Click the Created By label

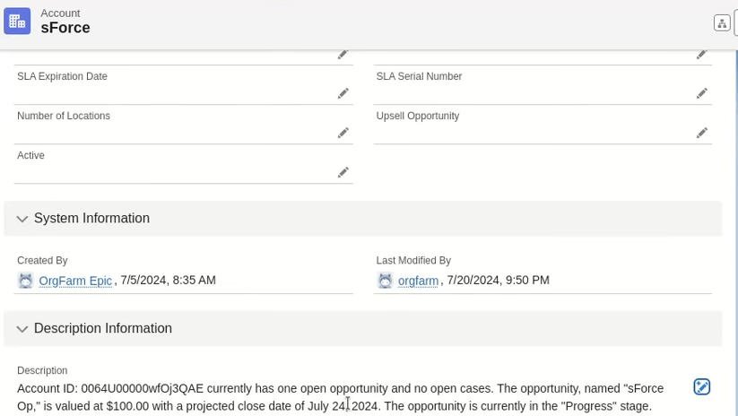tap(42, 260)
